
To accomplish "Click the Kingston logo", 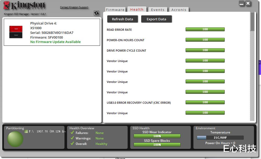I will [24, 6].
